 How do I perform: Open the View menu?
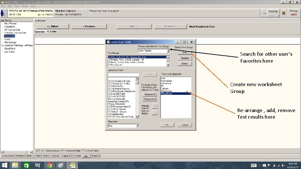coord(17,6)
